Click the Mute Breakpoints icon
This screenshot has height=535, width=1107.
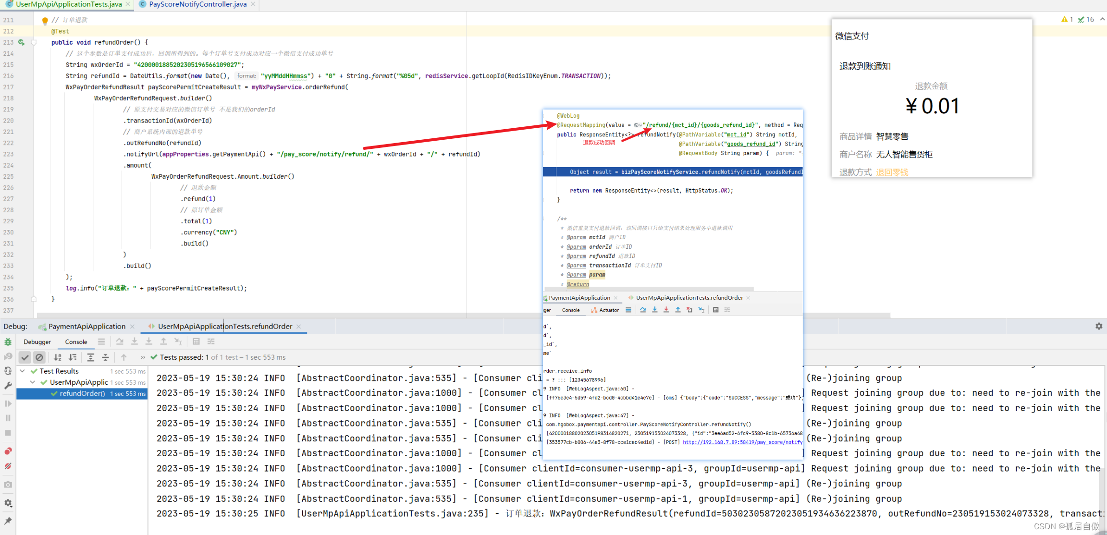pyautogui.click(x=8, y=466)
